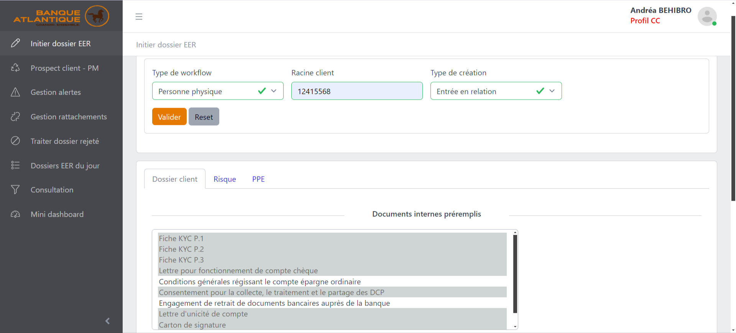
Task: Click the Prospect client - PM recycle icon
Action: (15, 68)
